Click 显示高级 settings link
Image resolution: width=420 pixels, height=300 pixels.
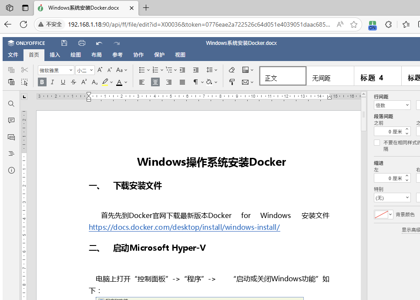tap(410, 230)
